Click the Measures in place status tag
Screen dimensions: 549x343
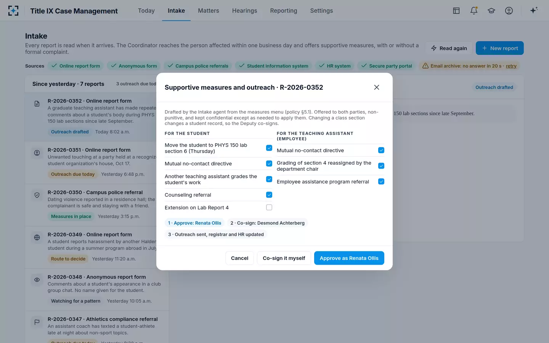click(x=71, y=216)
